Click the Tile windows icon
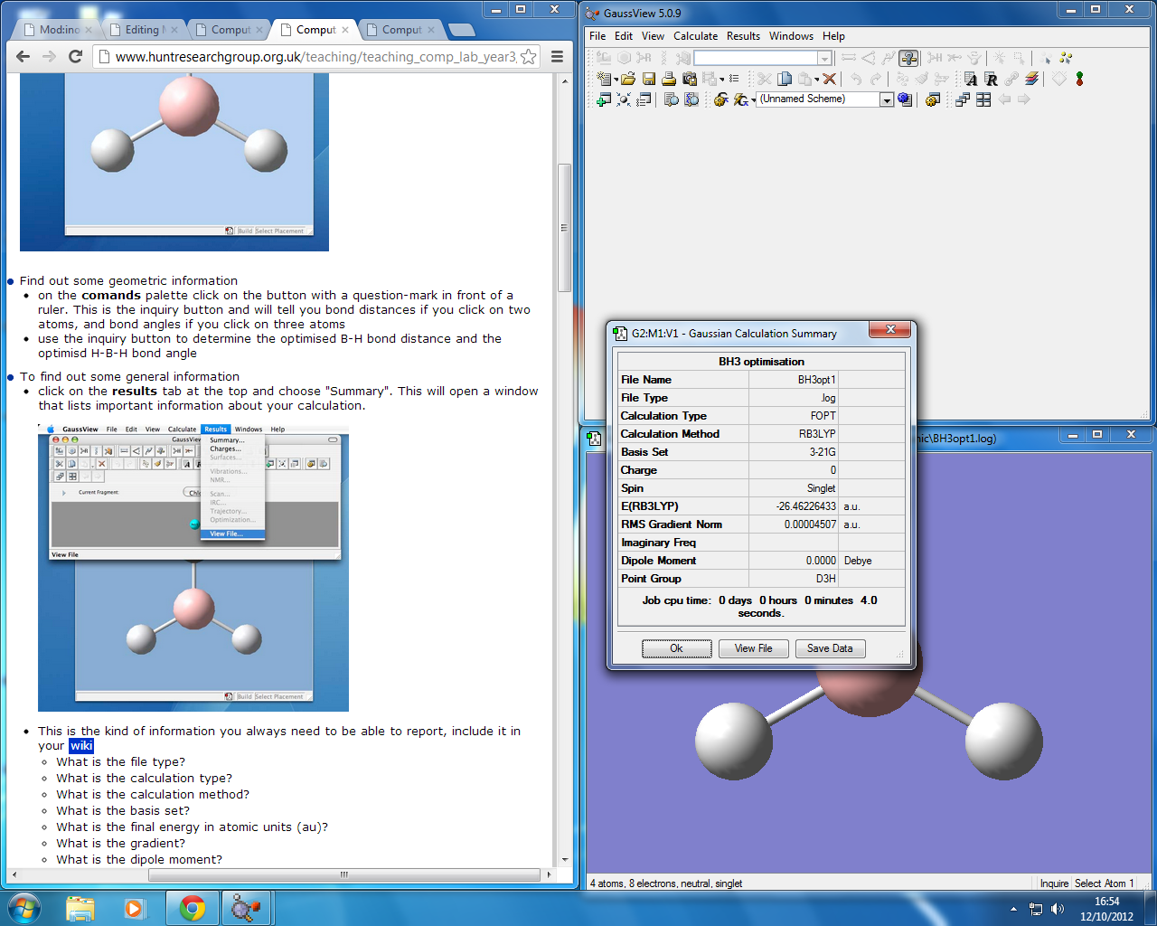Screen dimensions: 1157x926 click(983, 99)
